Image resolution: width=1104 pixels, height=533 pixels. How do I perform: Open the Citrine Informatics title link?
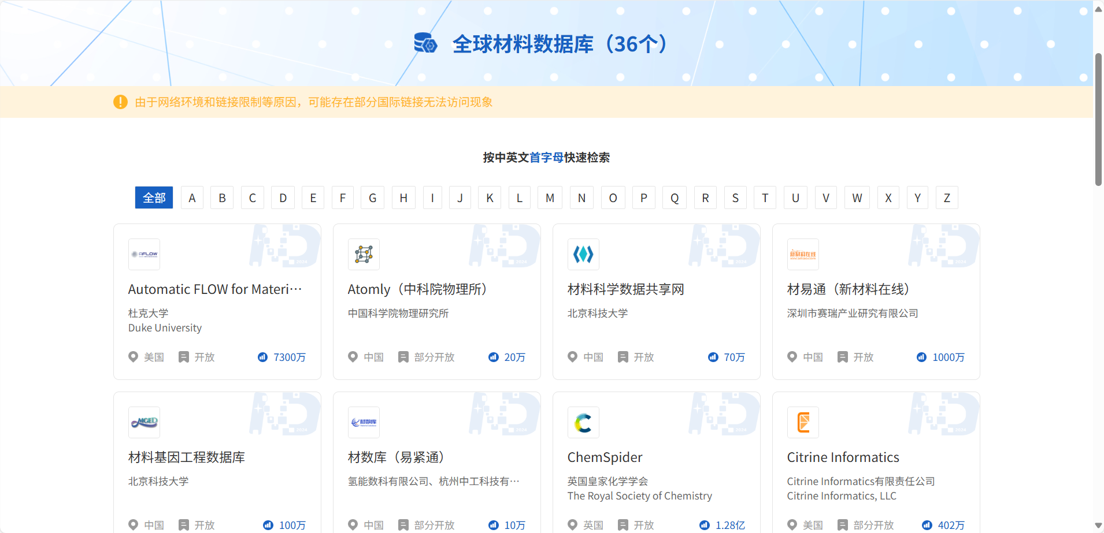[843, 457]
